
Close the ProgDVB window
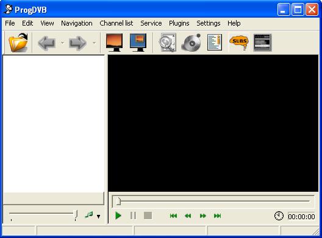coord(312,9)
